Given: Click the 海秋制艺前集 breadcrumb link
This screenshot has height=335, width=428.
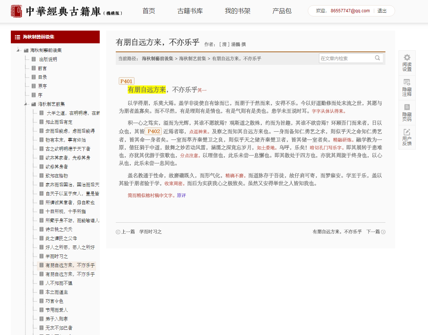Looking at the screenshot, I should pos(192,59).
